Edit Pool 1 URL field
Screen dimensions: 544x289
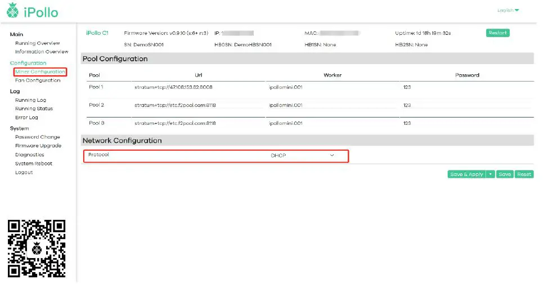coord(198,87)
